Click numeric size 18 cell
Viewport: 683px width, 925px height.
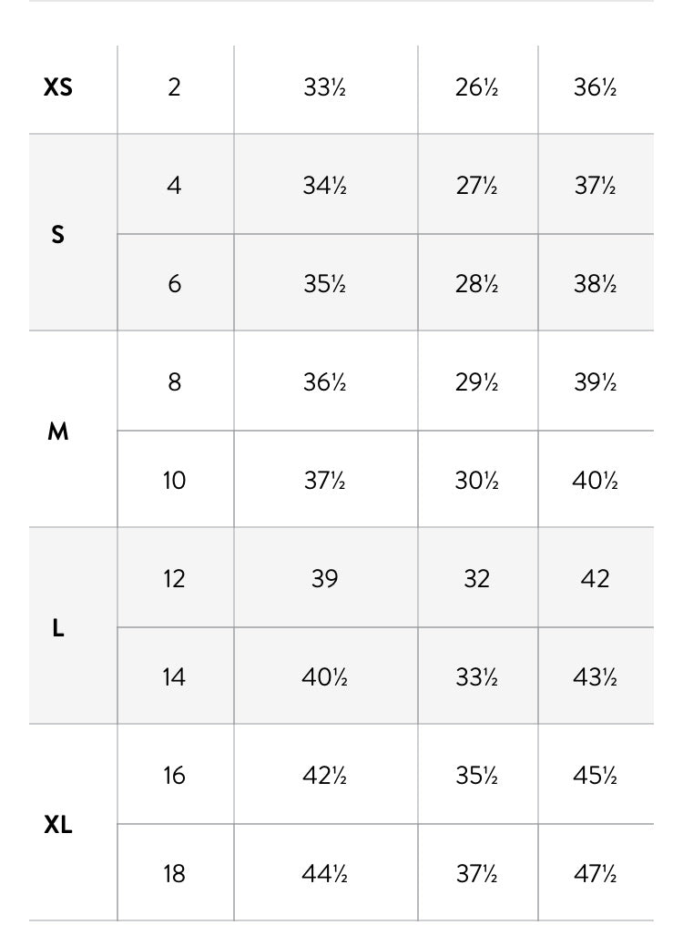click(174, 874)
